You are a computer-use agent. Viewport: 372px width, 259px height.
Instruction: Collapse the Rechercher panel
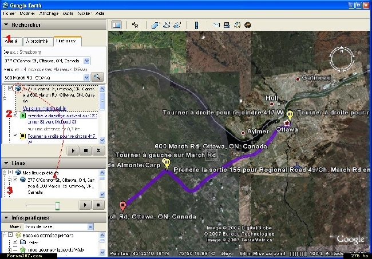(x=6, y=25)
